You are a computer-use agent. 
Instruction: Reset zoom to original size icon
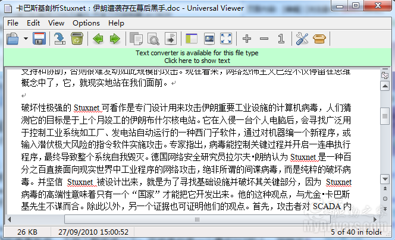[x=281, y=39]
